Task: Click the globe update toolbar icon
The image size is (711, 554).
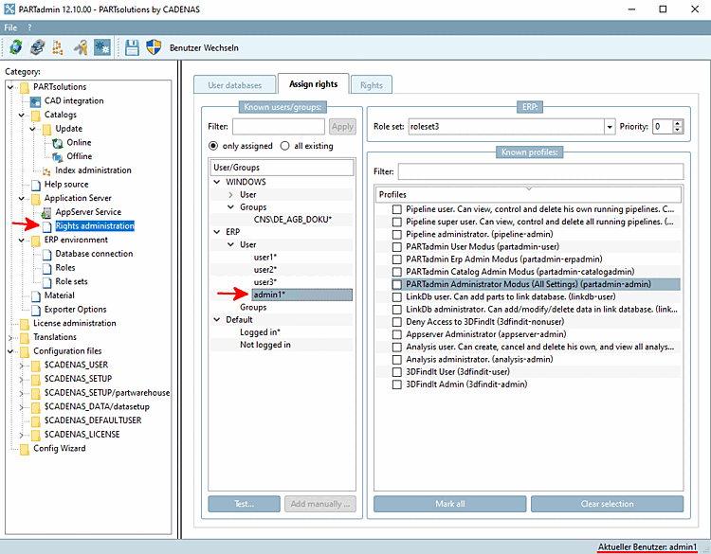Action: click(15, 47)
